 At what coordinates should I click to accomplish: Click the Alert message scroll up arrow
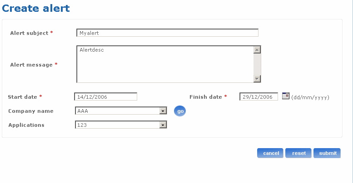click(x=257, y=50)
